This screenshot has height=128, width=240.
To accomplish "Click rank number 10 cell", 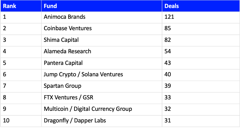I will (x=21, y=121).
